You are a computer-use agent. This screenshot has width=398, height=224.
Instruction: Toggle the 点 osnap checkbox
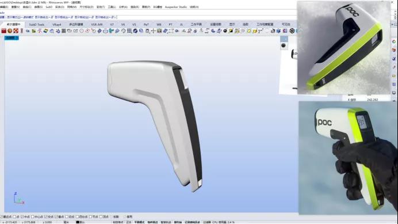(x=14, y=217)
